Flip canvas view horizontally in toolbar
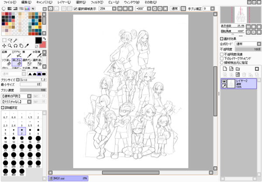 pos(183,9)
